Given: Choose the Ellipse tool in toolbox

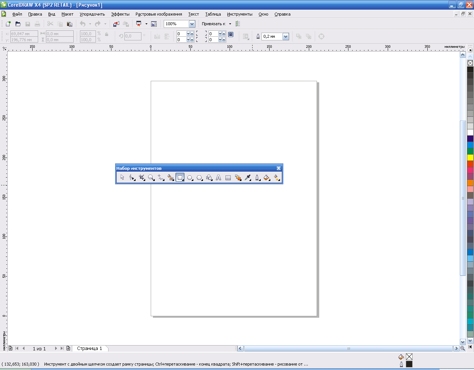Looking at the screenshot, I should click(190, 178).
